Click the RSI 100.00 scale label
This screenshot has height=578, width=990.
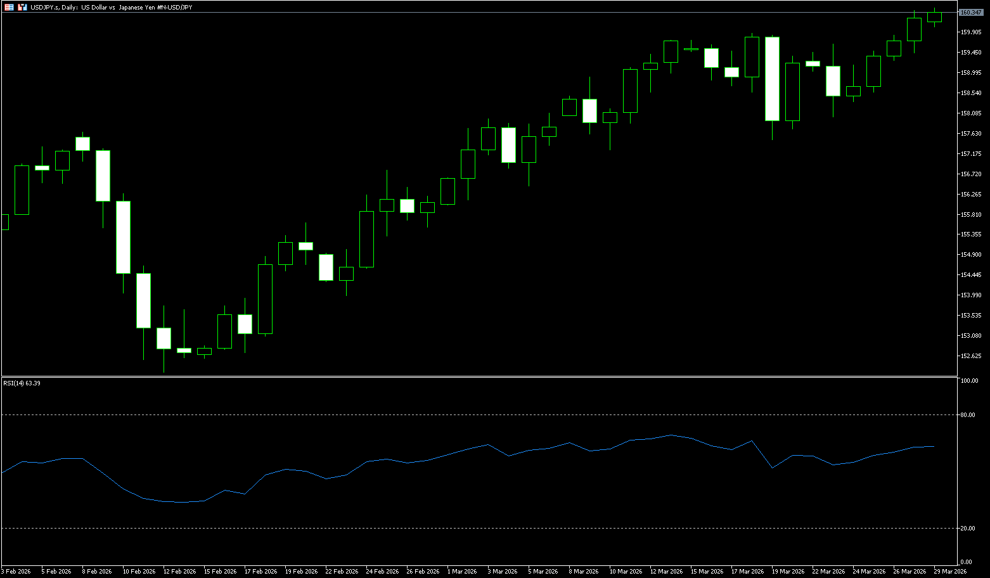[969, 381]
